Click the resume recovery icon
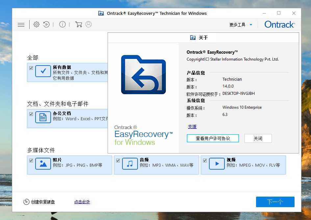The width and height of the screenshot is (311, 220). click(x=46, y=24)
